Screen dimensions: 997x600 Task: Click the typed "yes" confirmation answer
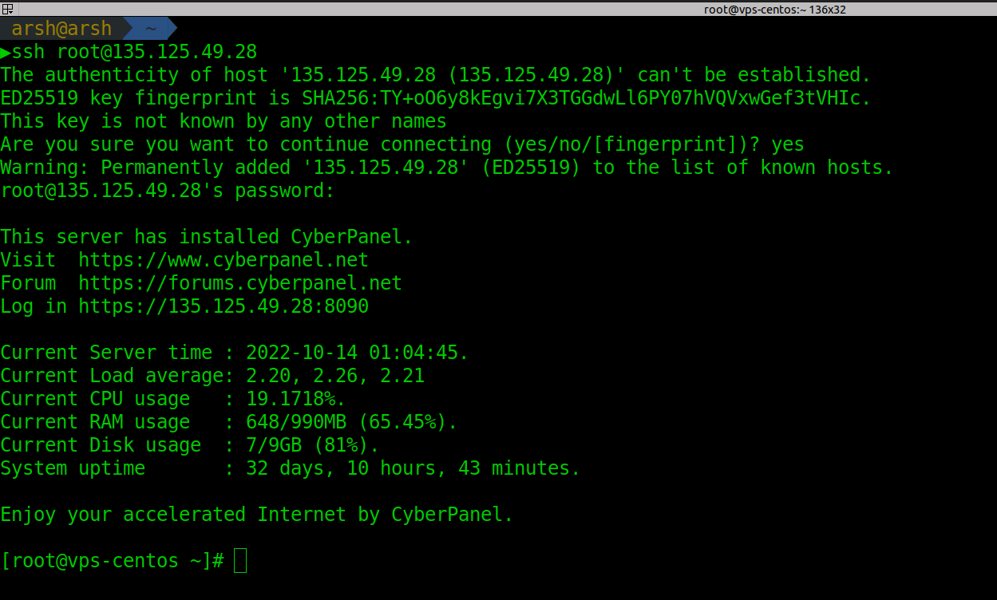(x=788, y=145)
